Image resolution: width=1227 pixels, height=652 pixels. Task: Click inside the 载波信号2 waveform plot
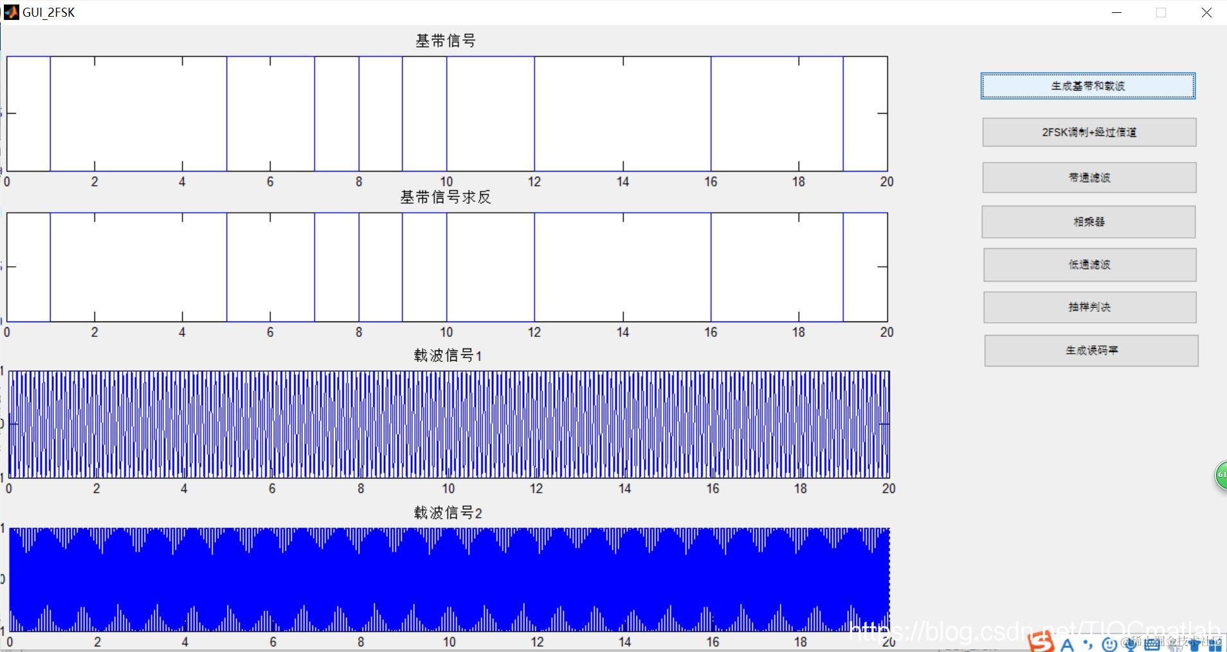449,580
